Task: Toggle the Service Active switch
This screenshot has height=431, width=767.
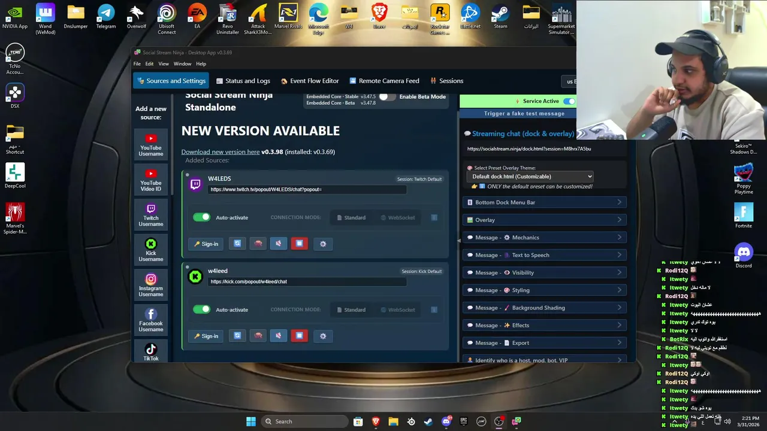Action: coord(569,101)
